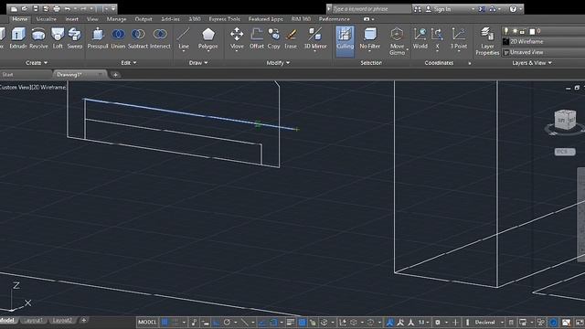Click the Undo arrow in quick access toolbar

(x=68, y=8)
